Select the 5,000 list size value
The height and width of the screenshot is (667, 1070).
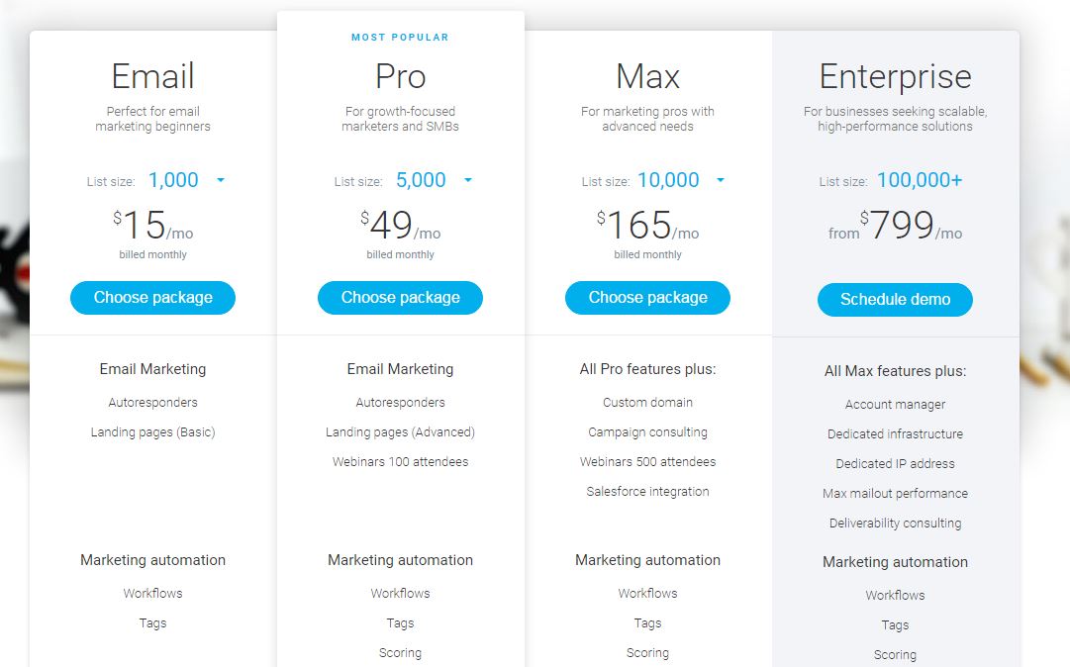point(421,180)
